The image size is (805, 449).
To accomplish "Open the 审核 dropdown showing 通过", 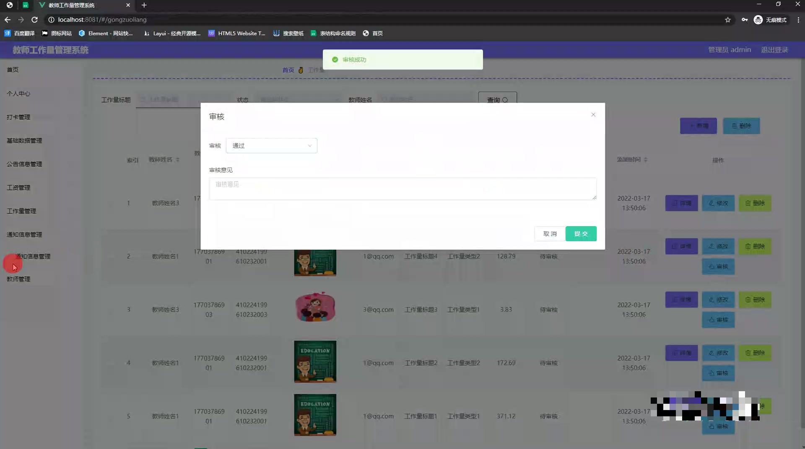I will 271,145.
